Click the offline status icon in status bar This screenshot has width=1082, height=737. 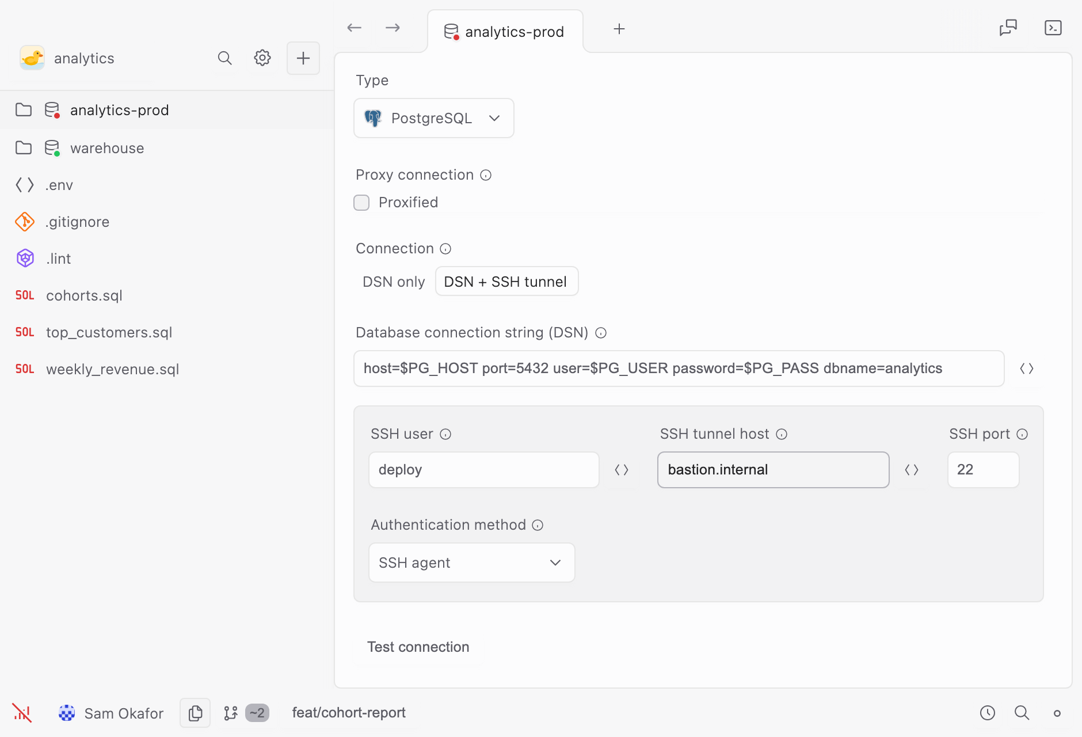coord(22,713)
